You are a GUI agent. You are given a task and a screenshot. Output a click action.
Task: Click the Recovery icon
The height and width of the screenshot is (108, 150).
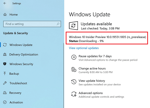[5, 93]
